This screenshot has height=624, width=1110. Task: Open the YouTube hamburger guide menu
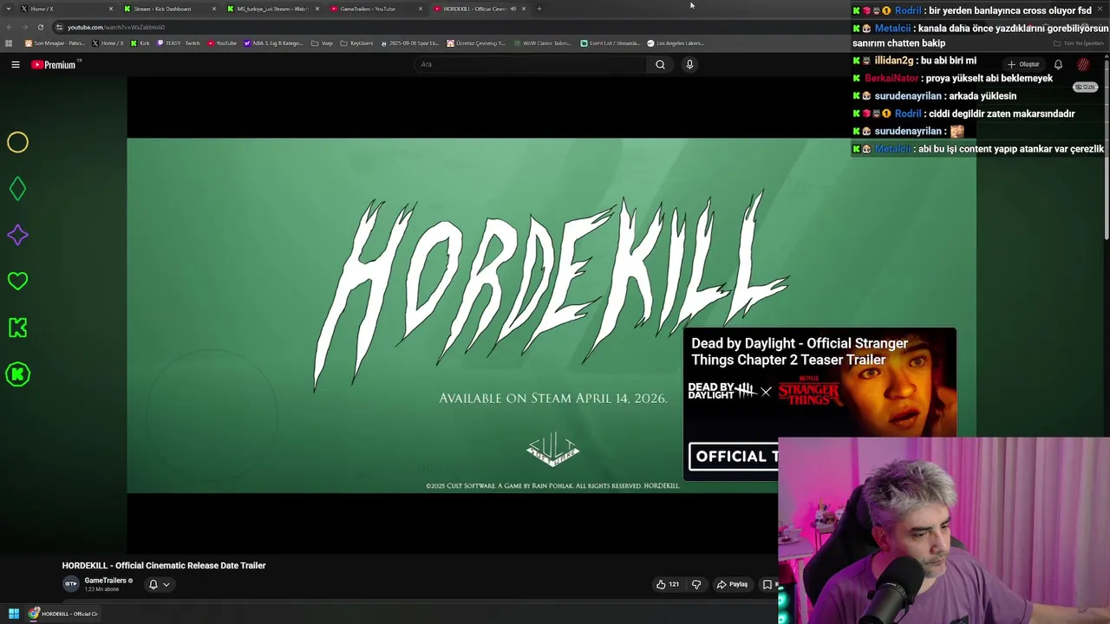point(16,64)
